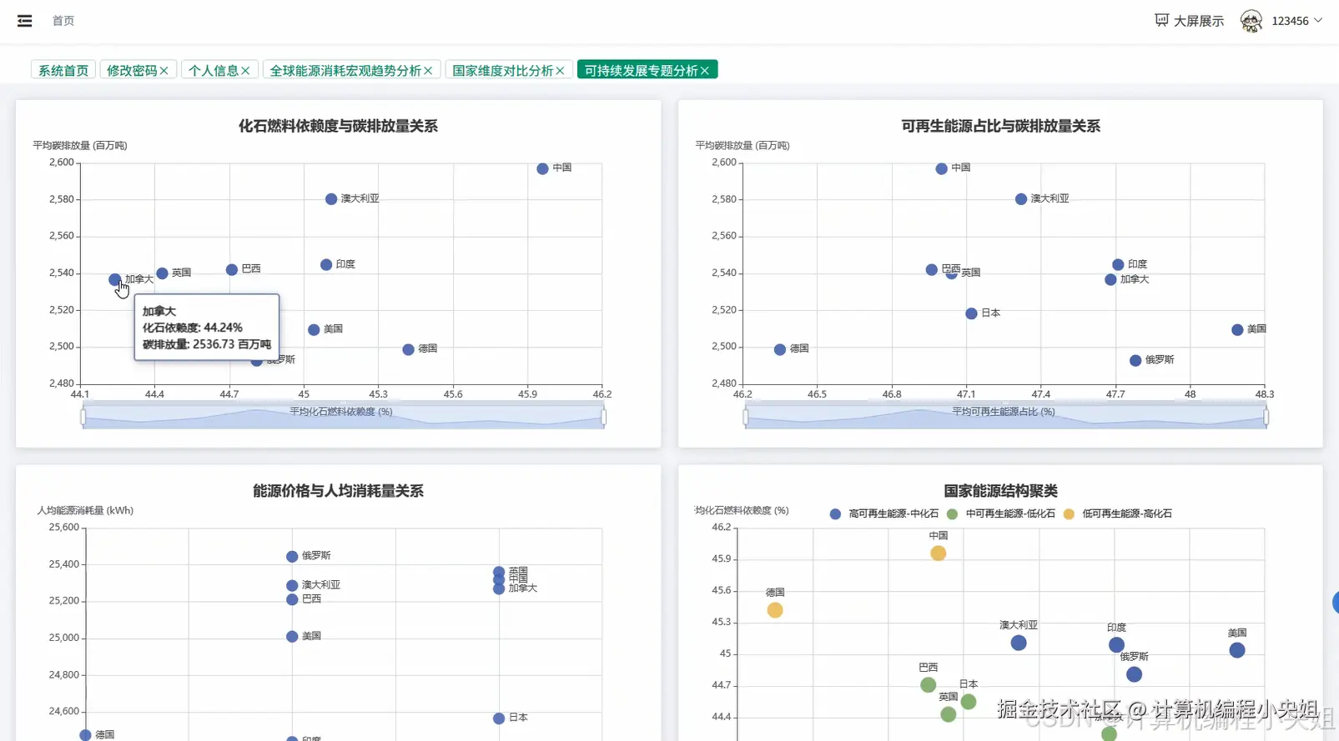This screenshot has height=741, width=1339.
Task: Click 印度 point in 国家能源结构聚类 chart
Action: (x=1116, y=645)
